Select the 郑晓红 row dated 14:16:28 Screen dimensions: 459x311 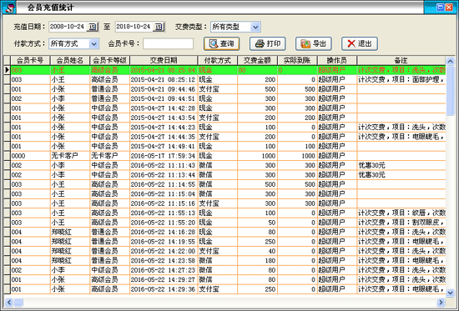coord(224,232)
